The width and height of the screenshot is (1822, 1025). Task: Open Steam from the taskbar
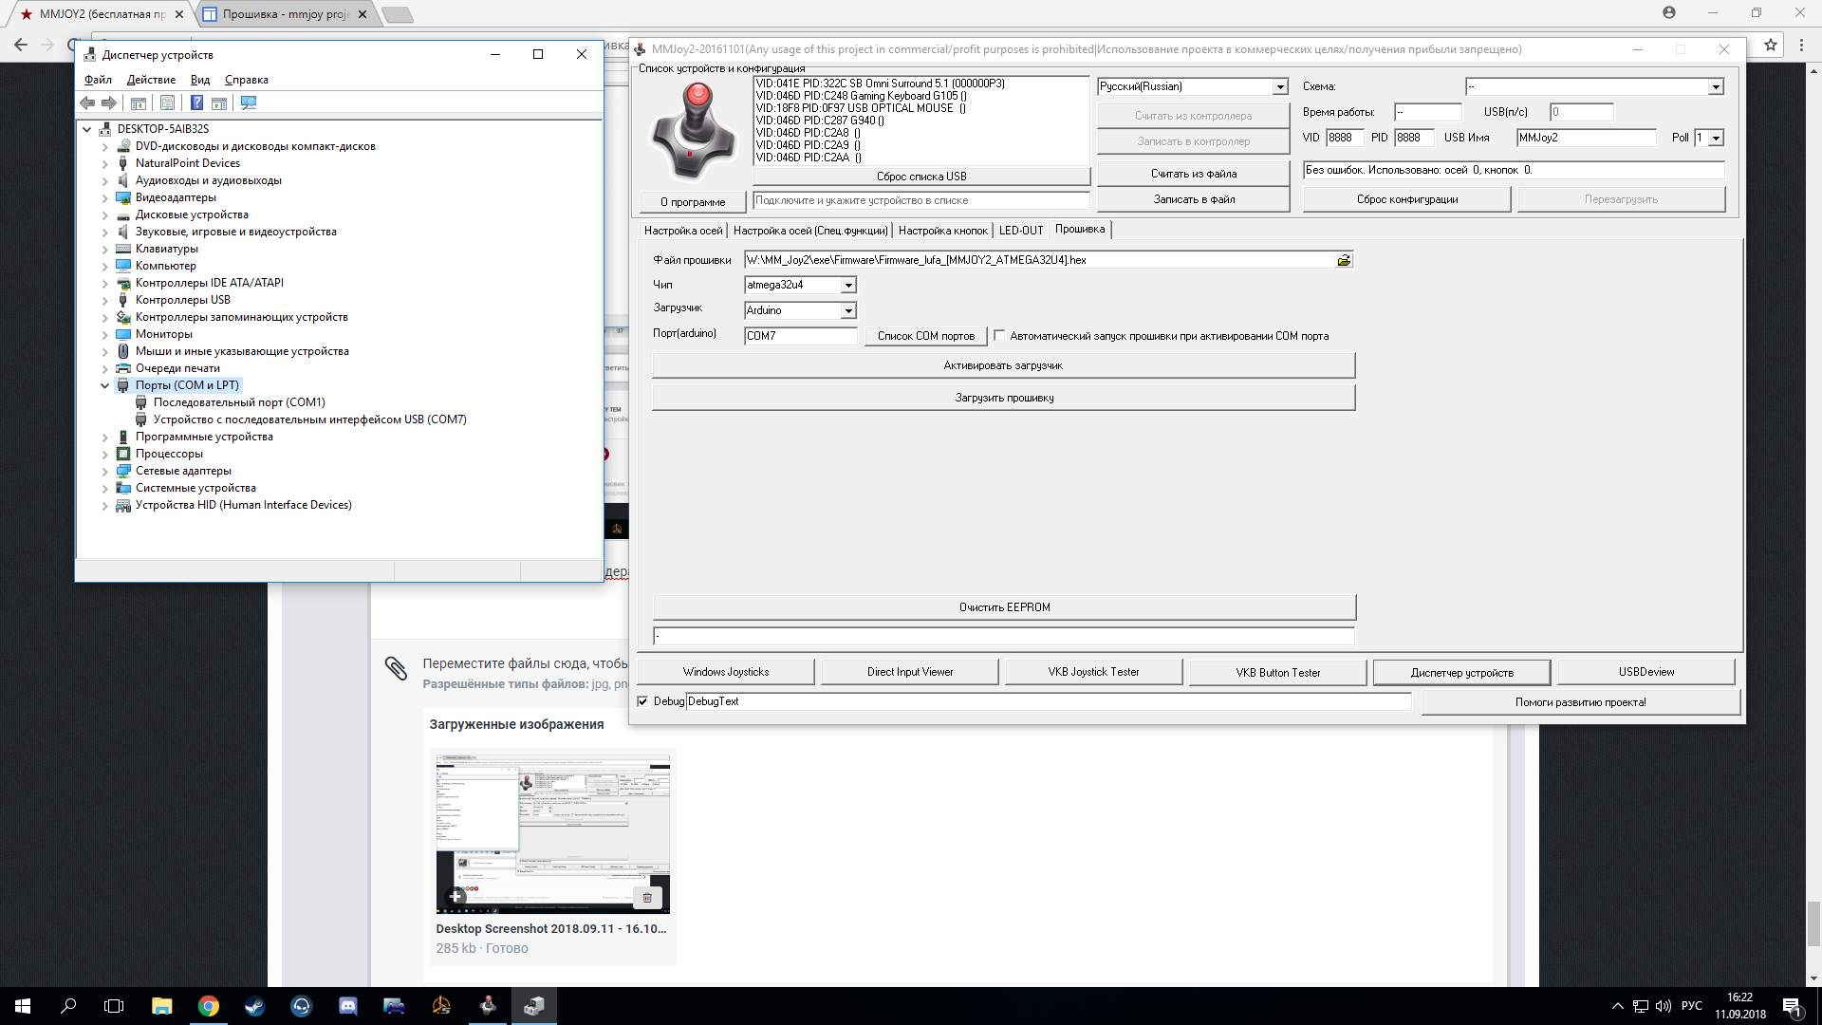coord(254,1006)
